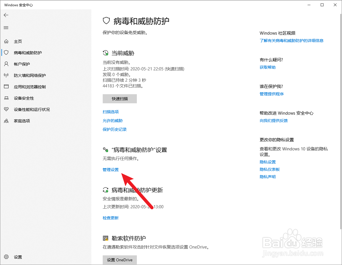Open 保护历史记录 link
This screenshot has height=265, width=342.
[x=115, y=129]
